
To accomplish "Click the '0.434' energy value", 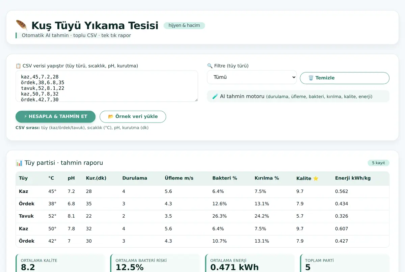I will 342,204.
